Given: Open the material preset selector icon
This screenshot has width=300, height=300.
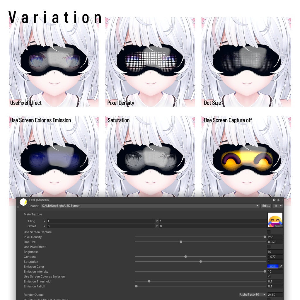Looking at the screenshot, I should coord(278,200).
